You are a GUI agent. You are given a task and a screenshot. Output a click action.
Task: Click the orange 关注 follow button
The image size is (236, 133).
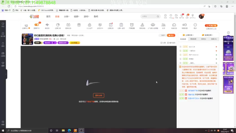tap(171, 35)
